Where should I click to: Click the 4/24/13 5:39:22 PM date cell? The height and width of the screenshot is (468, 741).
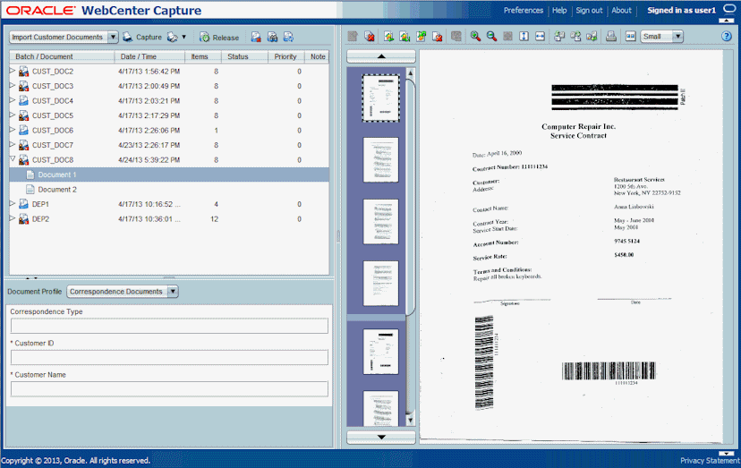point(149,160)
